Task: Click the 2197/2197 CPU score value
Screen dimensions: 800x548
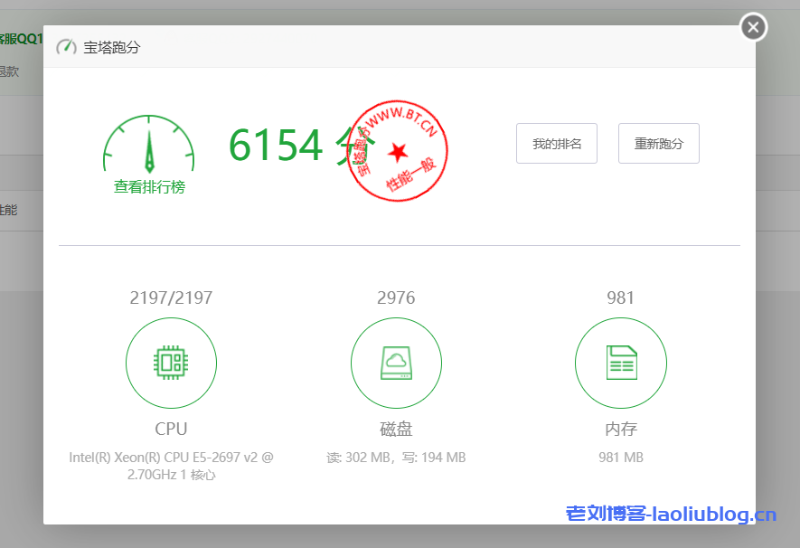Action: point(171,297)
